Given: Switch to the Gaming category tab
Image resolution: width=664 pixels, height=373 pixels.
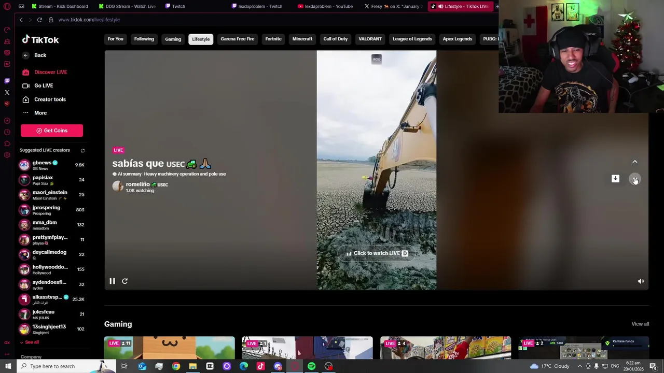Looking at the screenshot, I should pyautogui.click(x=173, y=39).
